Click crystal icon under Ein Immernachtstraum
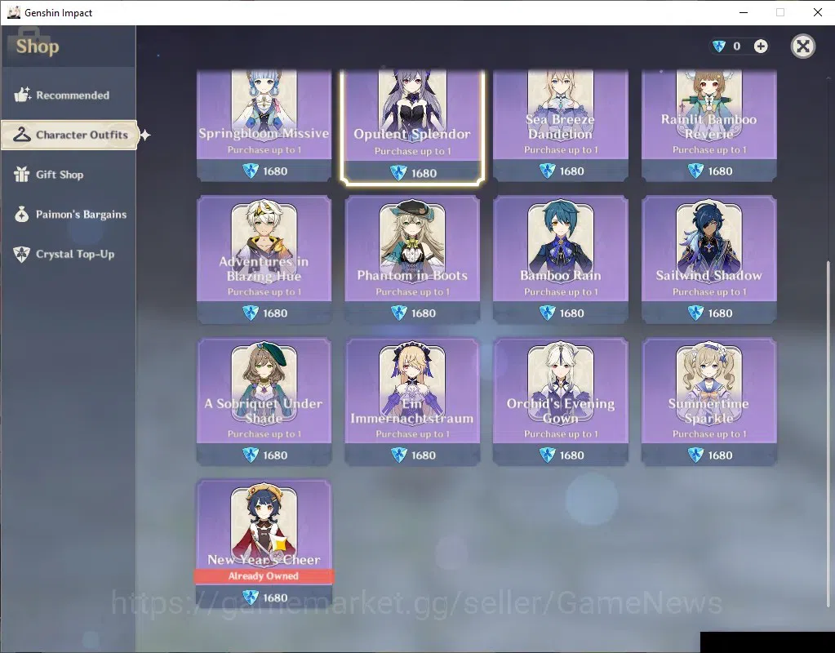The image size is (835, 653). pyautogui.click(x=398, y=455)
